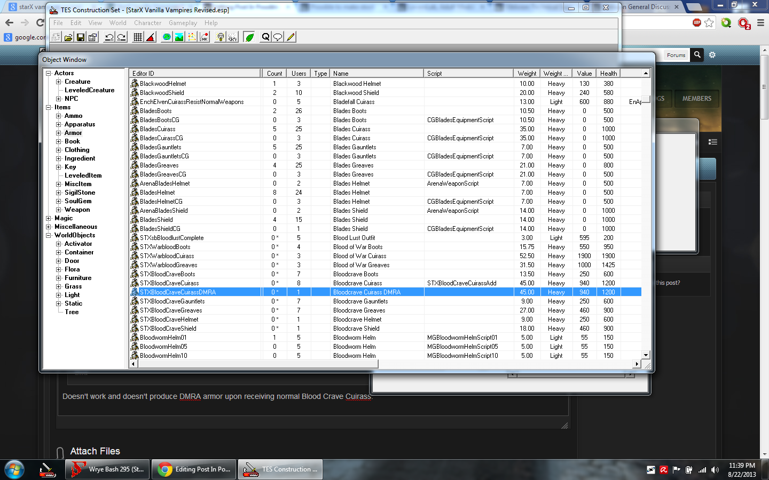Click the save floppy disk icon
Screen dimensions: 769x480
81,37
